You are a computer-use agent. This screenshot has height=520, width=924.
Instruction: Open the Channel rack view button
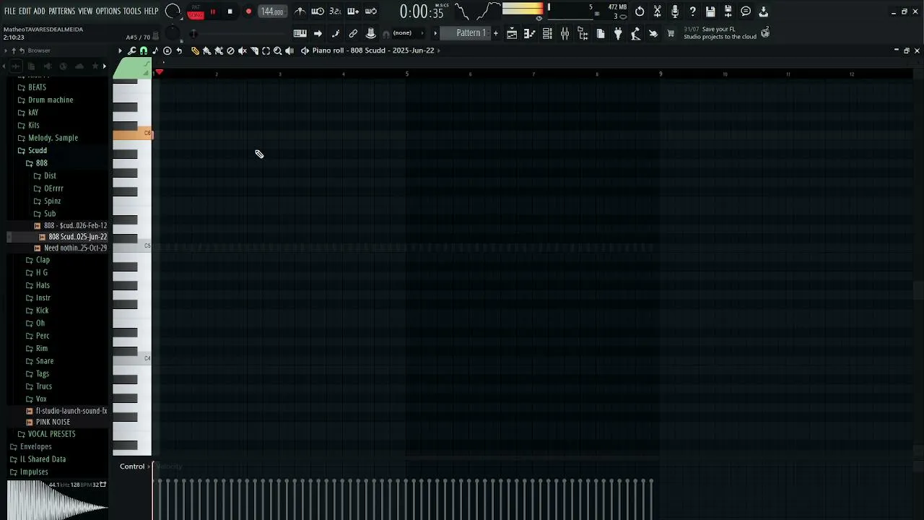(547, 33)
